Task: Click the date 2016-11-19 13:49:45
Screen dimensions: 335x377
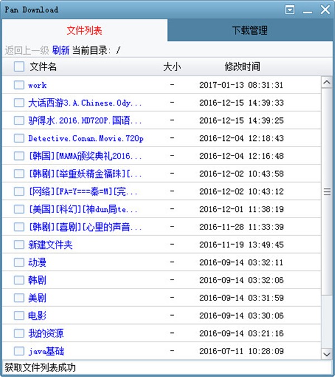Action: tap(241, 245)
